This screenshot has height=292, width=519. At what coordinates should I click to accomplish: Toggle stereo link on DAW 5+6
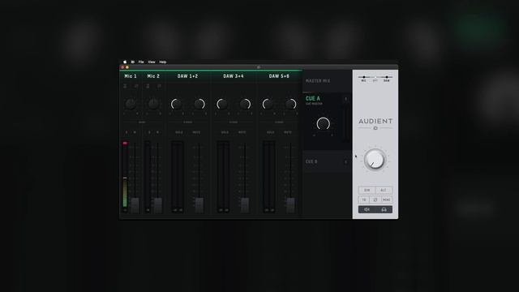pyautogui.click(x=279, y=122)
